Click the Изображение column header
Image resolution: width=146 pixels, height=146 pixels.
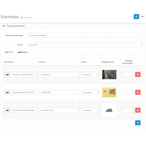coord(108,62)
